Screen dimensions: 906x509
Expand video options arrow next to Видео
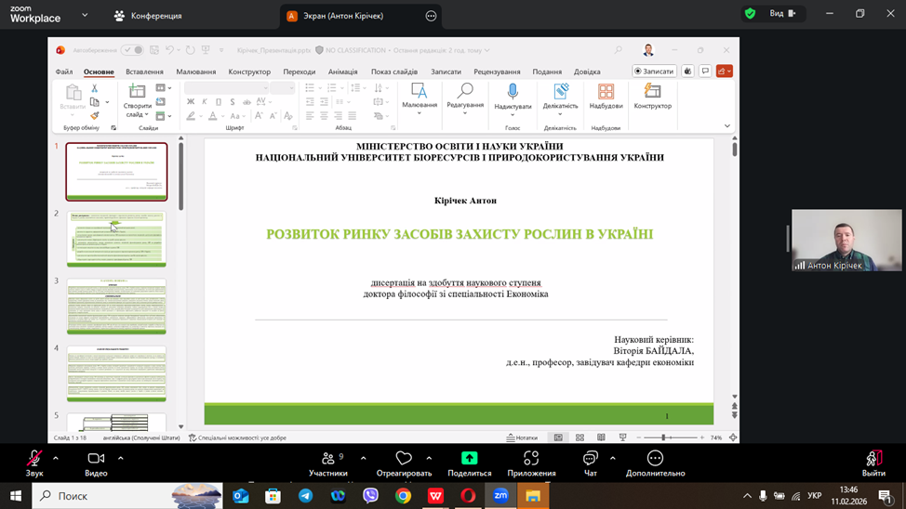pos(120,458)
